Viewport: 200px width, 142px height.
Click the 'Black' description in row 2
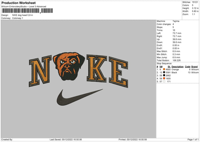174,73
